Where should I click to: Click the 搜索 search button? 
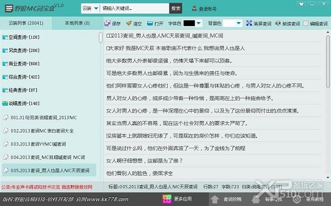175,8
